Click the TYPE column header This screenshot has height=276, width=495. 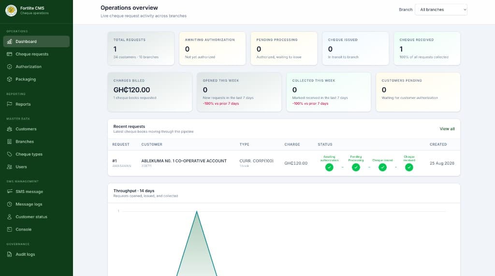(x=244, y=144)
